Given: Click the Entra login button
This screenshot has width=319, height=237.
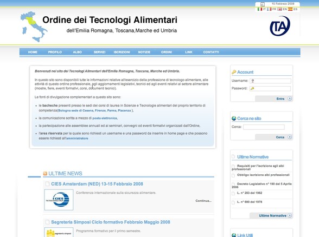Looking at the screenshot, I should tap(273, 98).
